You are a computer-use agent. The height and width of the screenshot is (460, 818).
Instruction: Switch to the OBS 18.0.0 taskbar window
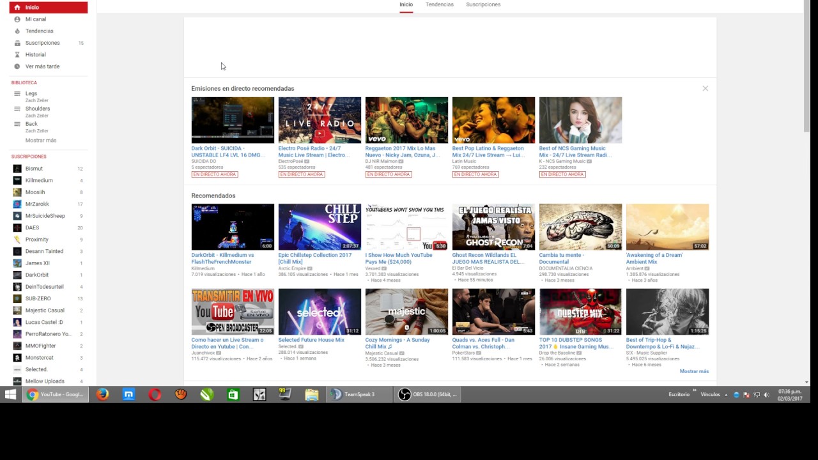click(428, 394)
